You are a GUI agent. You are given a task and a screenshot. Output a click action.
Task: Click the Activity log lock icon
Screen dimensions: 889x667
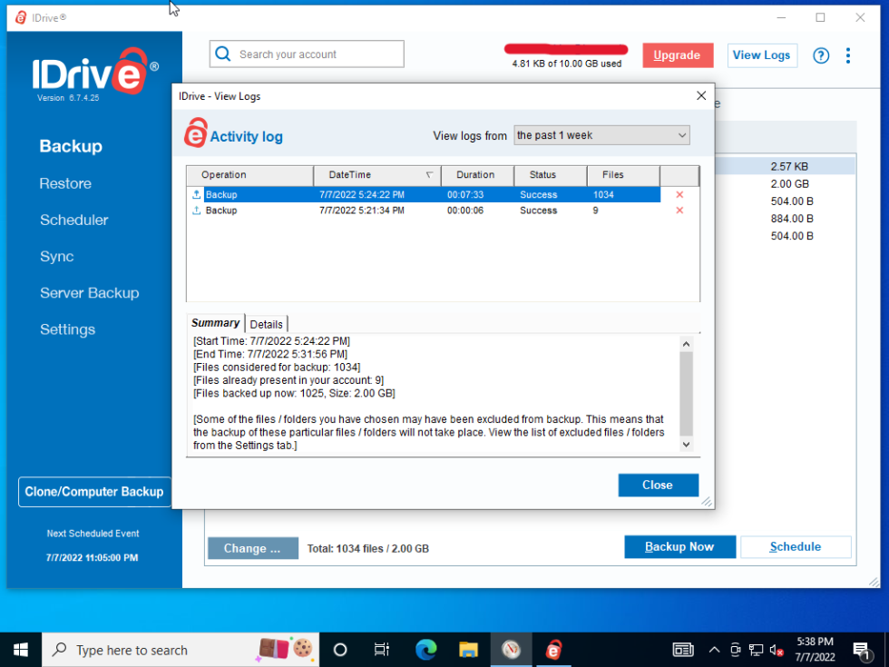pyautogui.click(x=196, y=132)
